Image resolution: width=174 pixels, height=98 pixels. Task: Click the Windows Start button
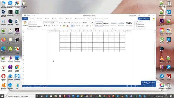pos(2,96)
